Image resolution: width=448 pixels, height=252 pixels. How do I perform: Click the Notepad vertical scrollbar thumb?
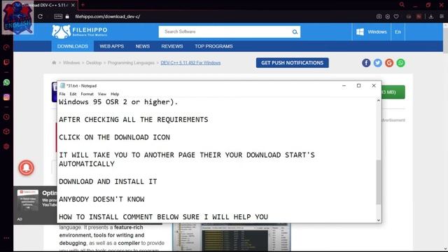click(x=379, y=182)
